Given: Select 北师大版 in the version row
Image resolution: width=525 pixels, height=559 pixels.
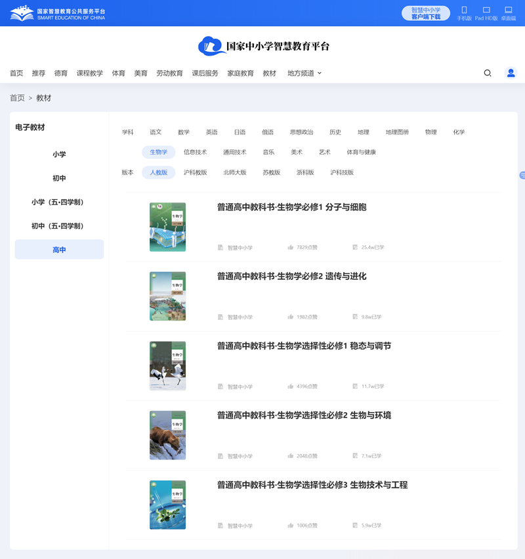Looking at the screenshot, I should [x=235, y=172].
